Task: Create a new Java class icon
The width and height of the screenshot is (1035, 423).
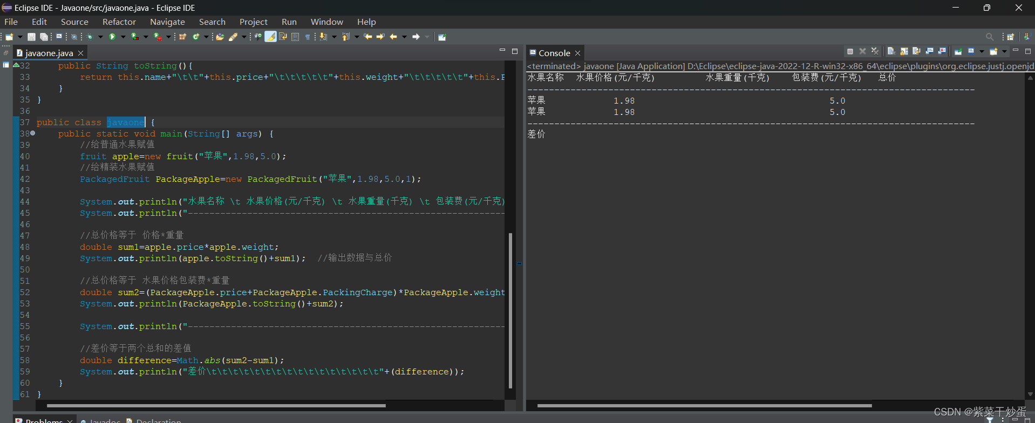Action: pyautogui.click(x=195, y=37)
